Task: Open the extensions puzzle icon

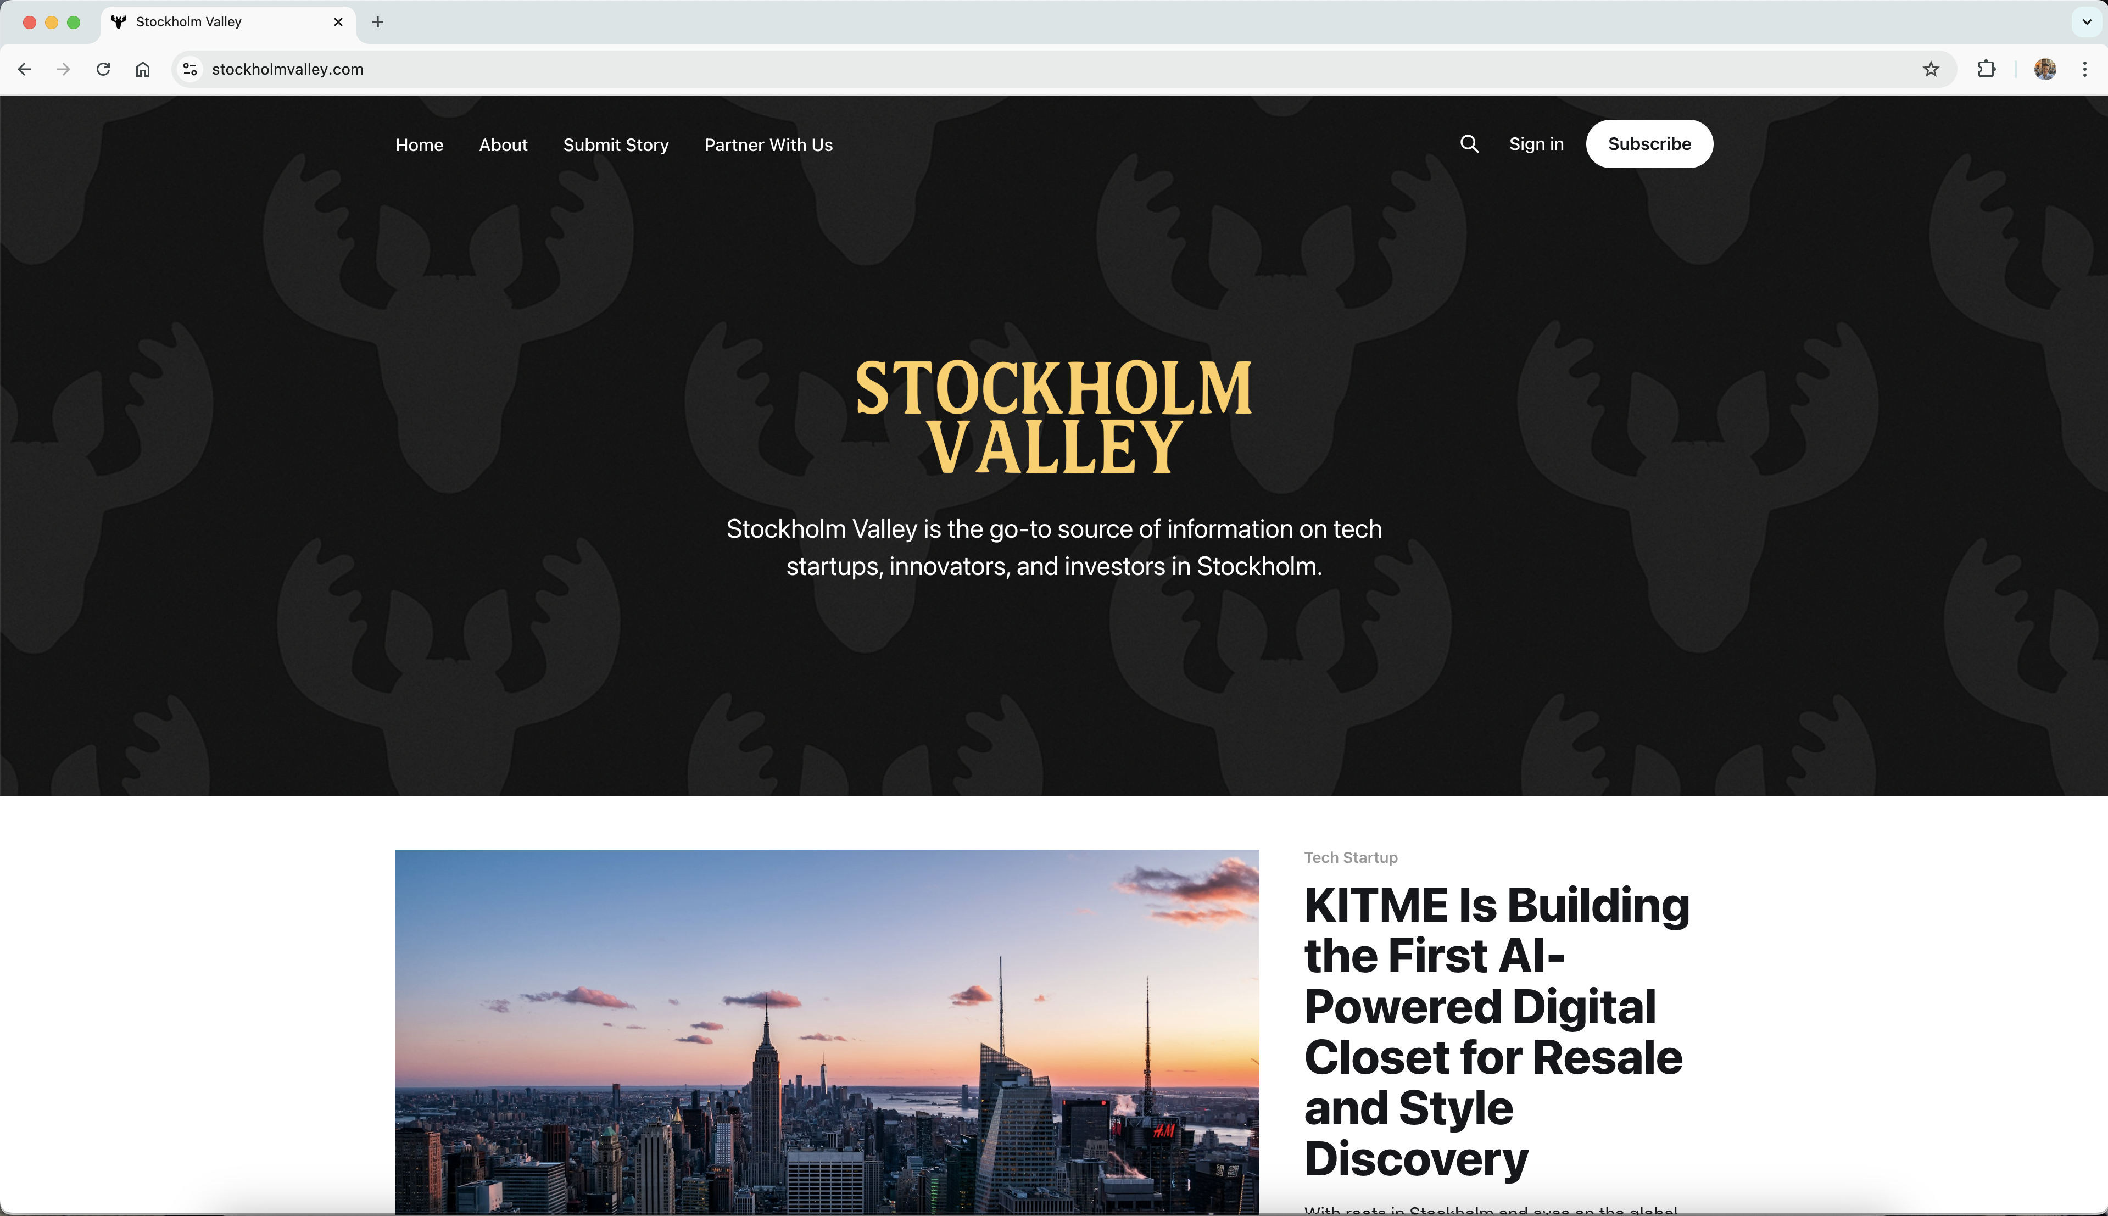Action: [x=1987, y=69]
